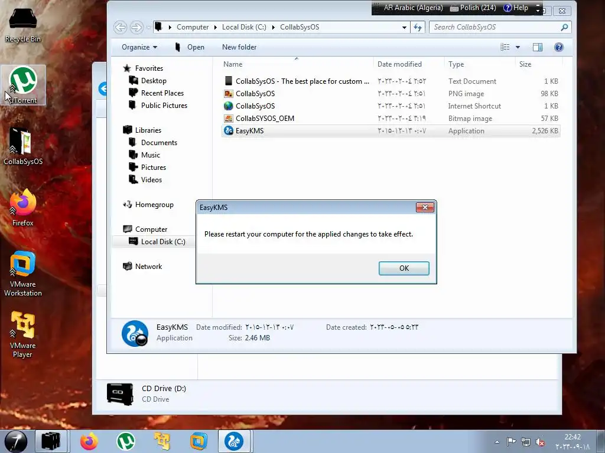Open the recent pages dropdown arrow
This screenshot has height=453, width=605.
[148, 27]
